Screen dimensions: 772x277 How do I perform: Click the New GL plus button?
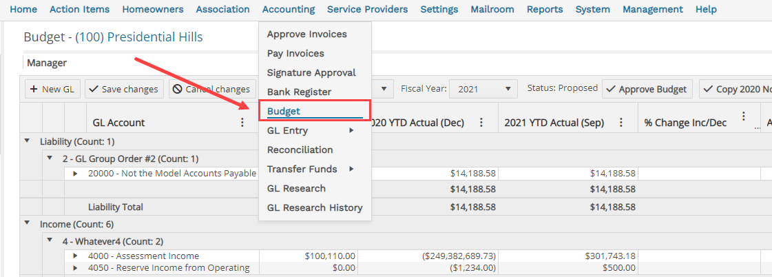coord(52,89)
